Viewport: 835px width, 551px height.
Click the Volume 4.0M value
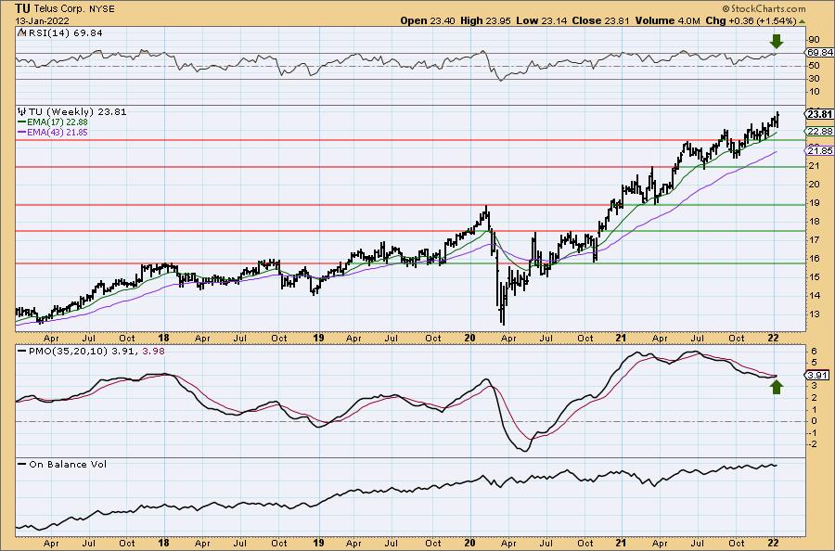(667, 20)
